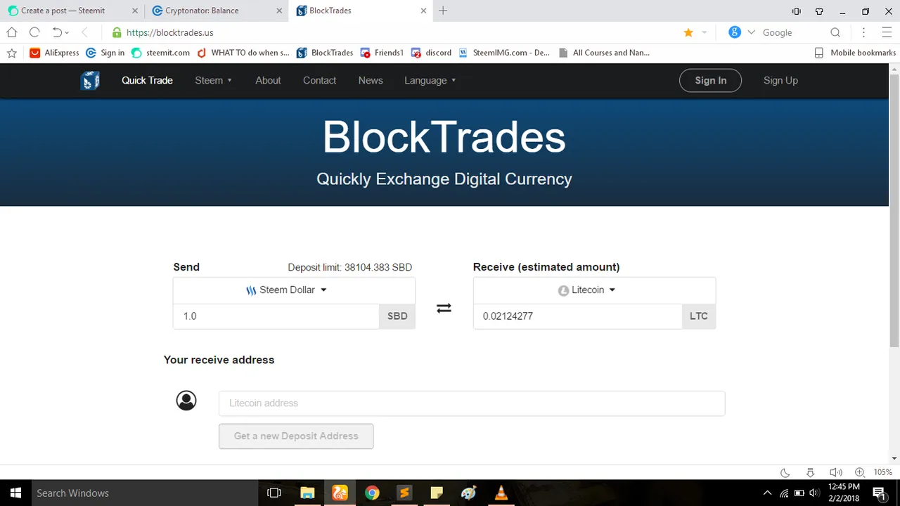Close the Cryptonator: Balance tab

tap(279, 11)
